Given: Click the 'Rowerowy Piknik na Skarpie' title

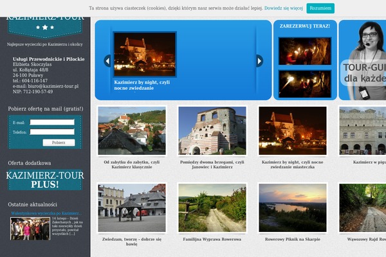Looking at the screenshot, I should [293, 239].
